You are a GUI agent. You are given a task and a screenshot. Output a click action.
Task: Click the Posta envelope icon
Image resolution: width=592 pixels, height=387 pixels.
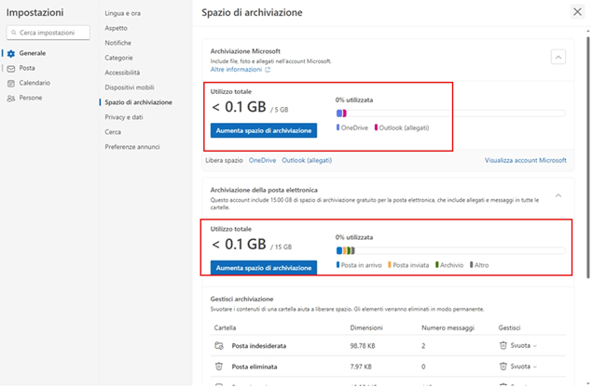[x=11, y=69]
